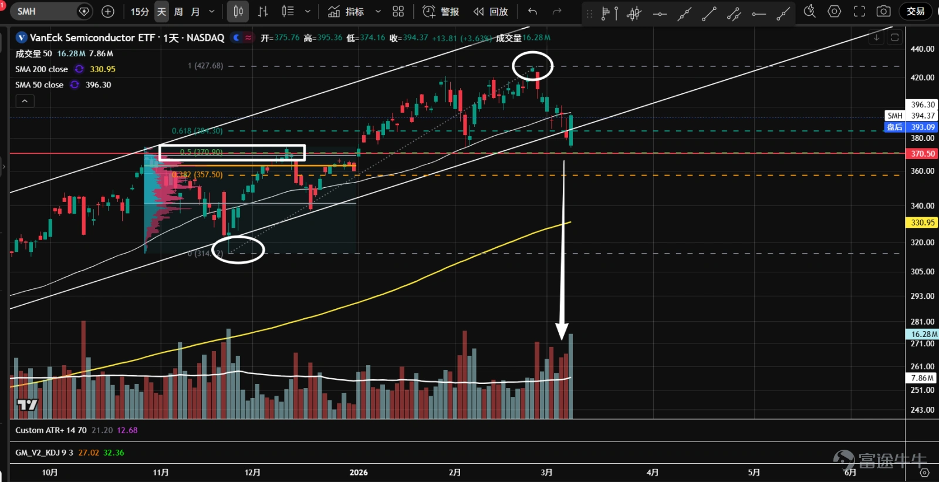This screenshot has width=939, height=482.
Task: Click the 16.28M volume axis label
Action: point(923,334)
